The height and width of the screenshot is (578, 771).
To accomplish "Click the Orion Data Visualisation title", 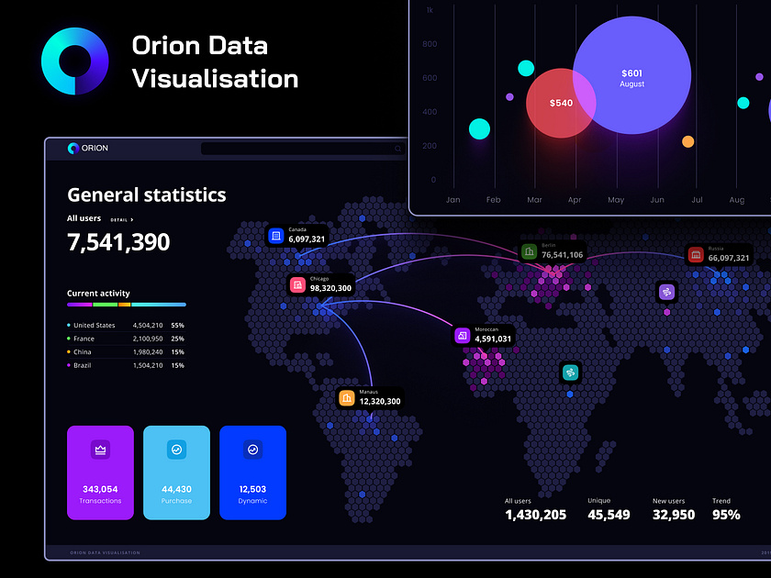I will point(215,62).
